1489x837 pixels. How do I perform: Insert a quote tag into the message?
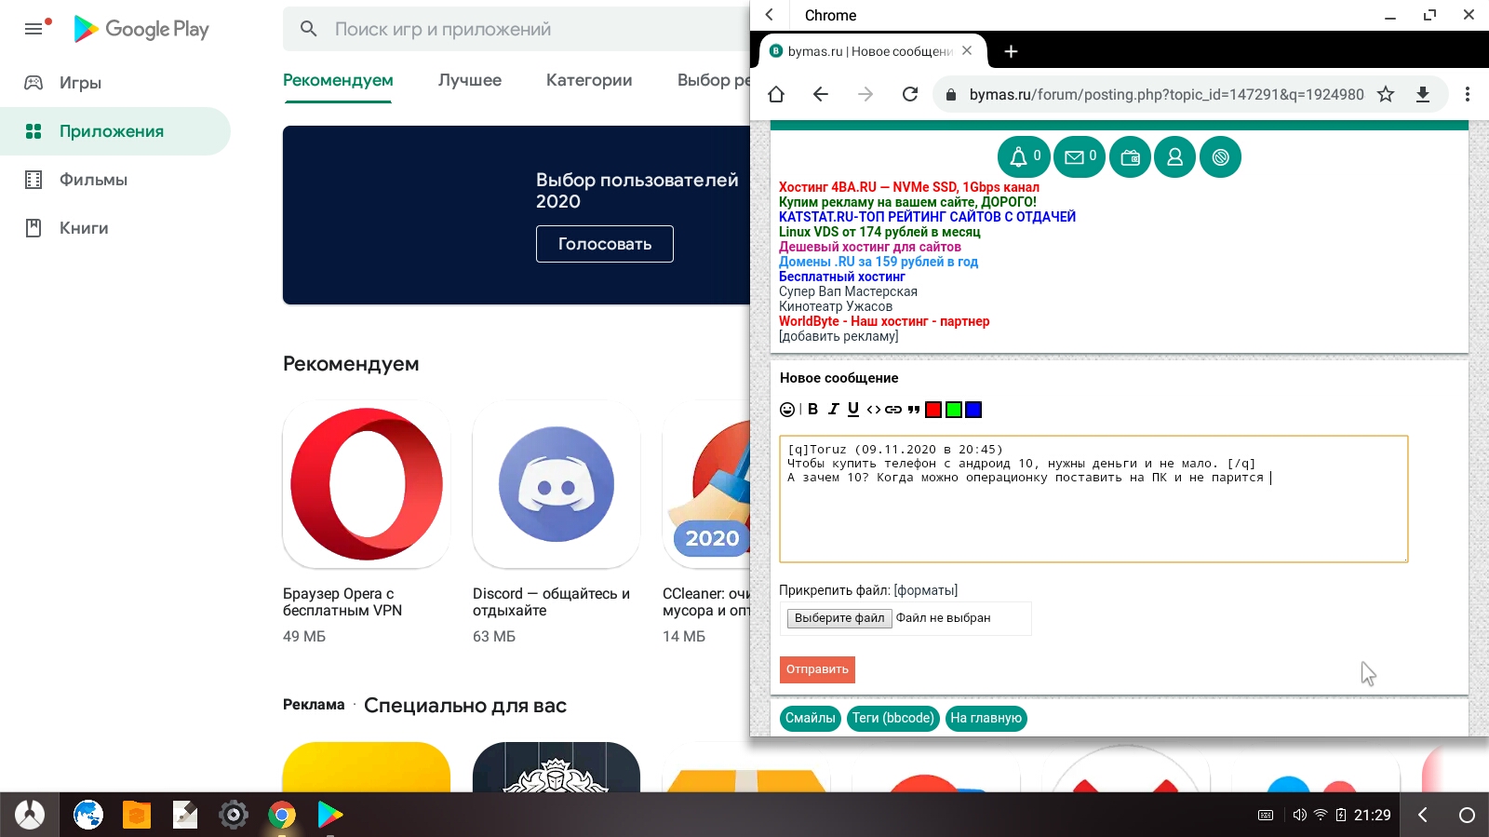(x=914, y=410)
